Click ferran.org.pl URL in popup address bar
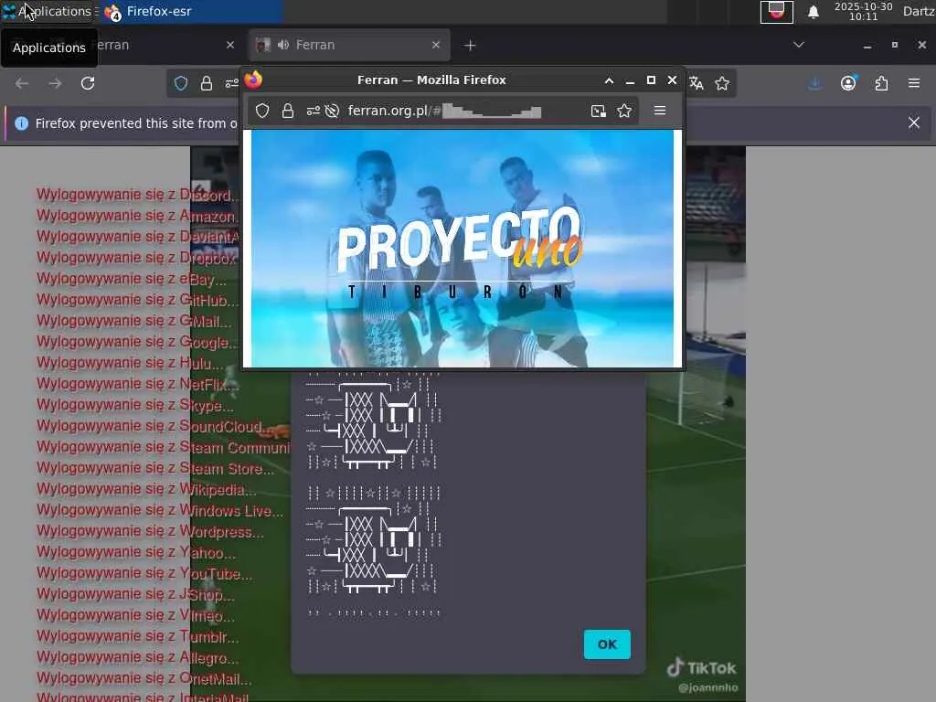This screenshot has height=702, width=936. coord(444,111)
